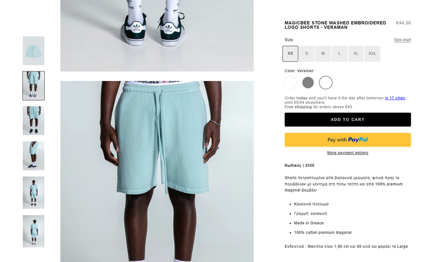Viewport: 440px width, 262px height.
Task: View full outfit front thumbnail
Action: click(x=33, y=193)
